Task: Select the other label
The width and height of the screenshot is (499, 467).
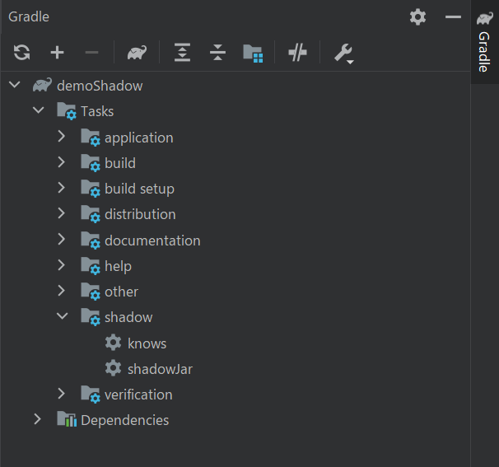Action: pos(121,292)
